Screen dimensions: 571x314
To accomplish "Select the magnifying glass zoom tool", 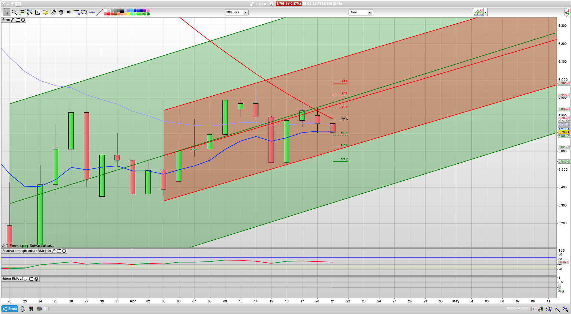I will click(x=14, y=12).
